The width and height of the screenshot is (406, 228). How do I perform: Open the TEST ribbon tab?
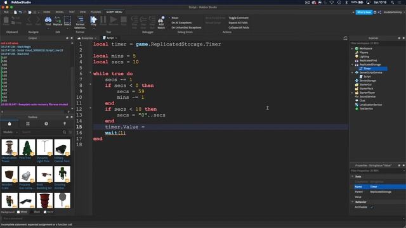72,12
